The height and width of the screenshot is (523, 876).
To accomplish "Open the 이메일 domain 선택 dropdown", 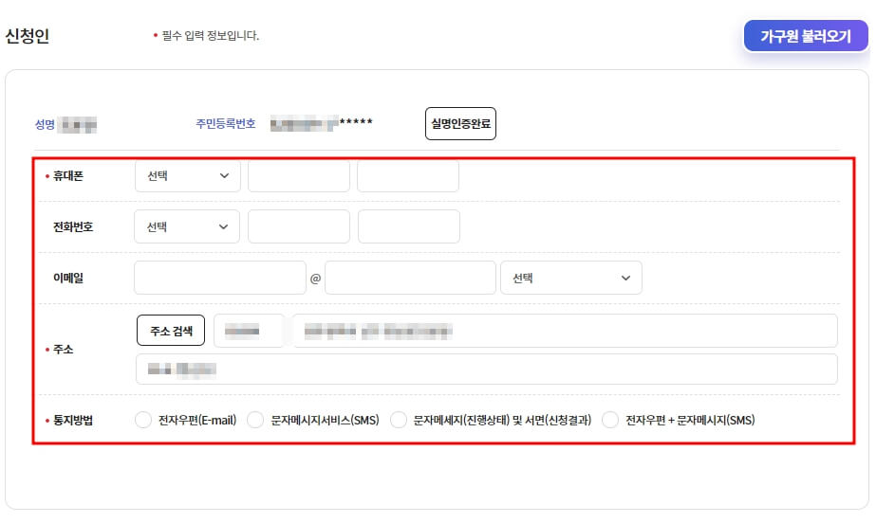I will pyautogui.click(x=571, y=278).
